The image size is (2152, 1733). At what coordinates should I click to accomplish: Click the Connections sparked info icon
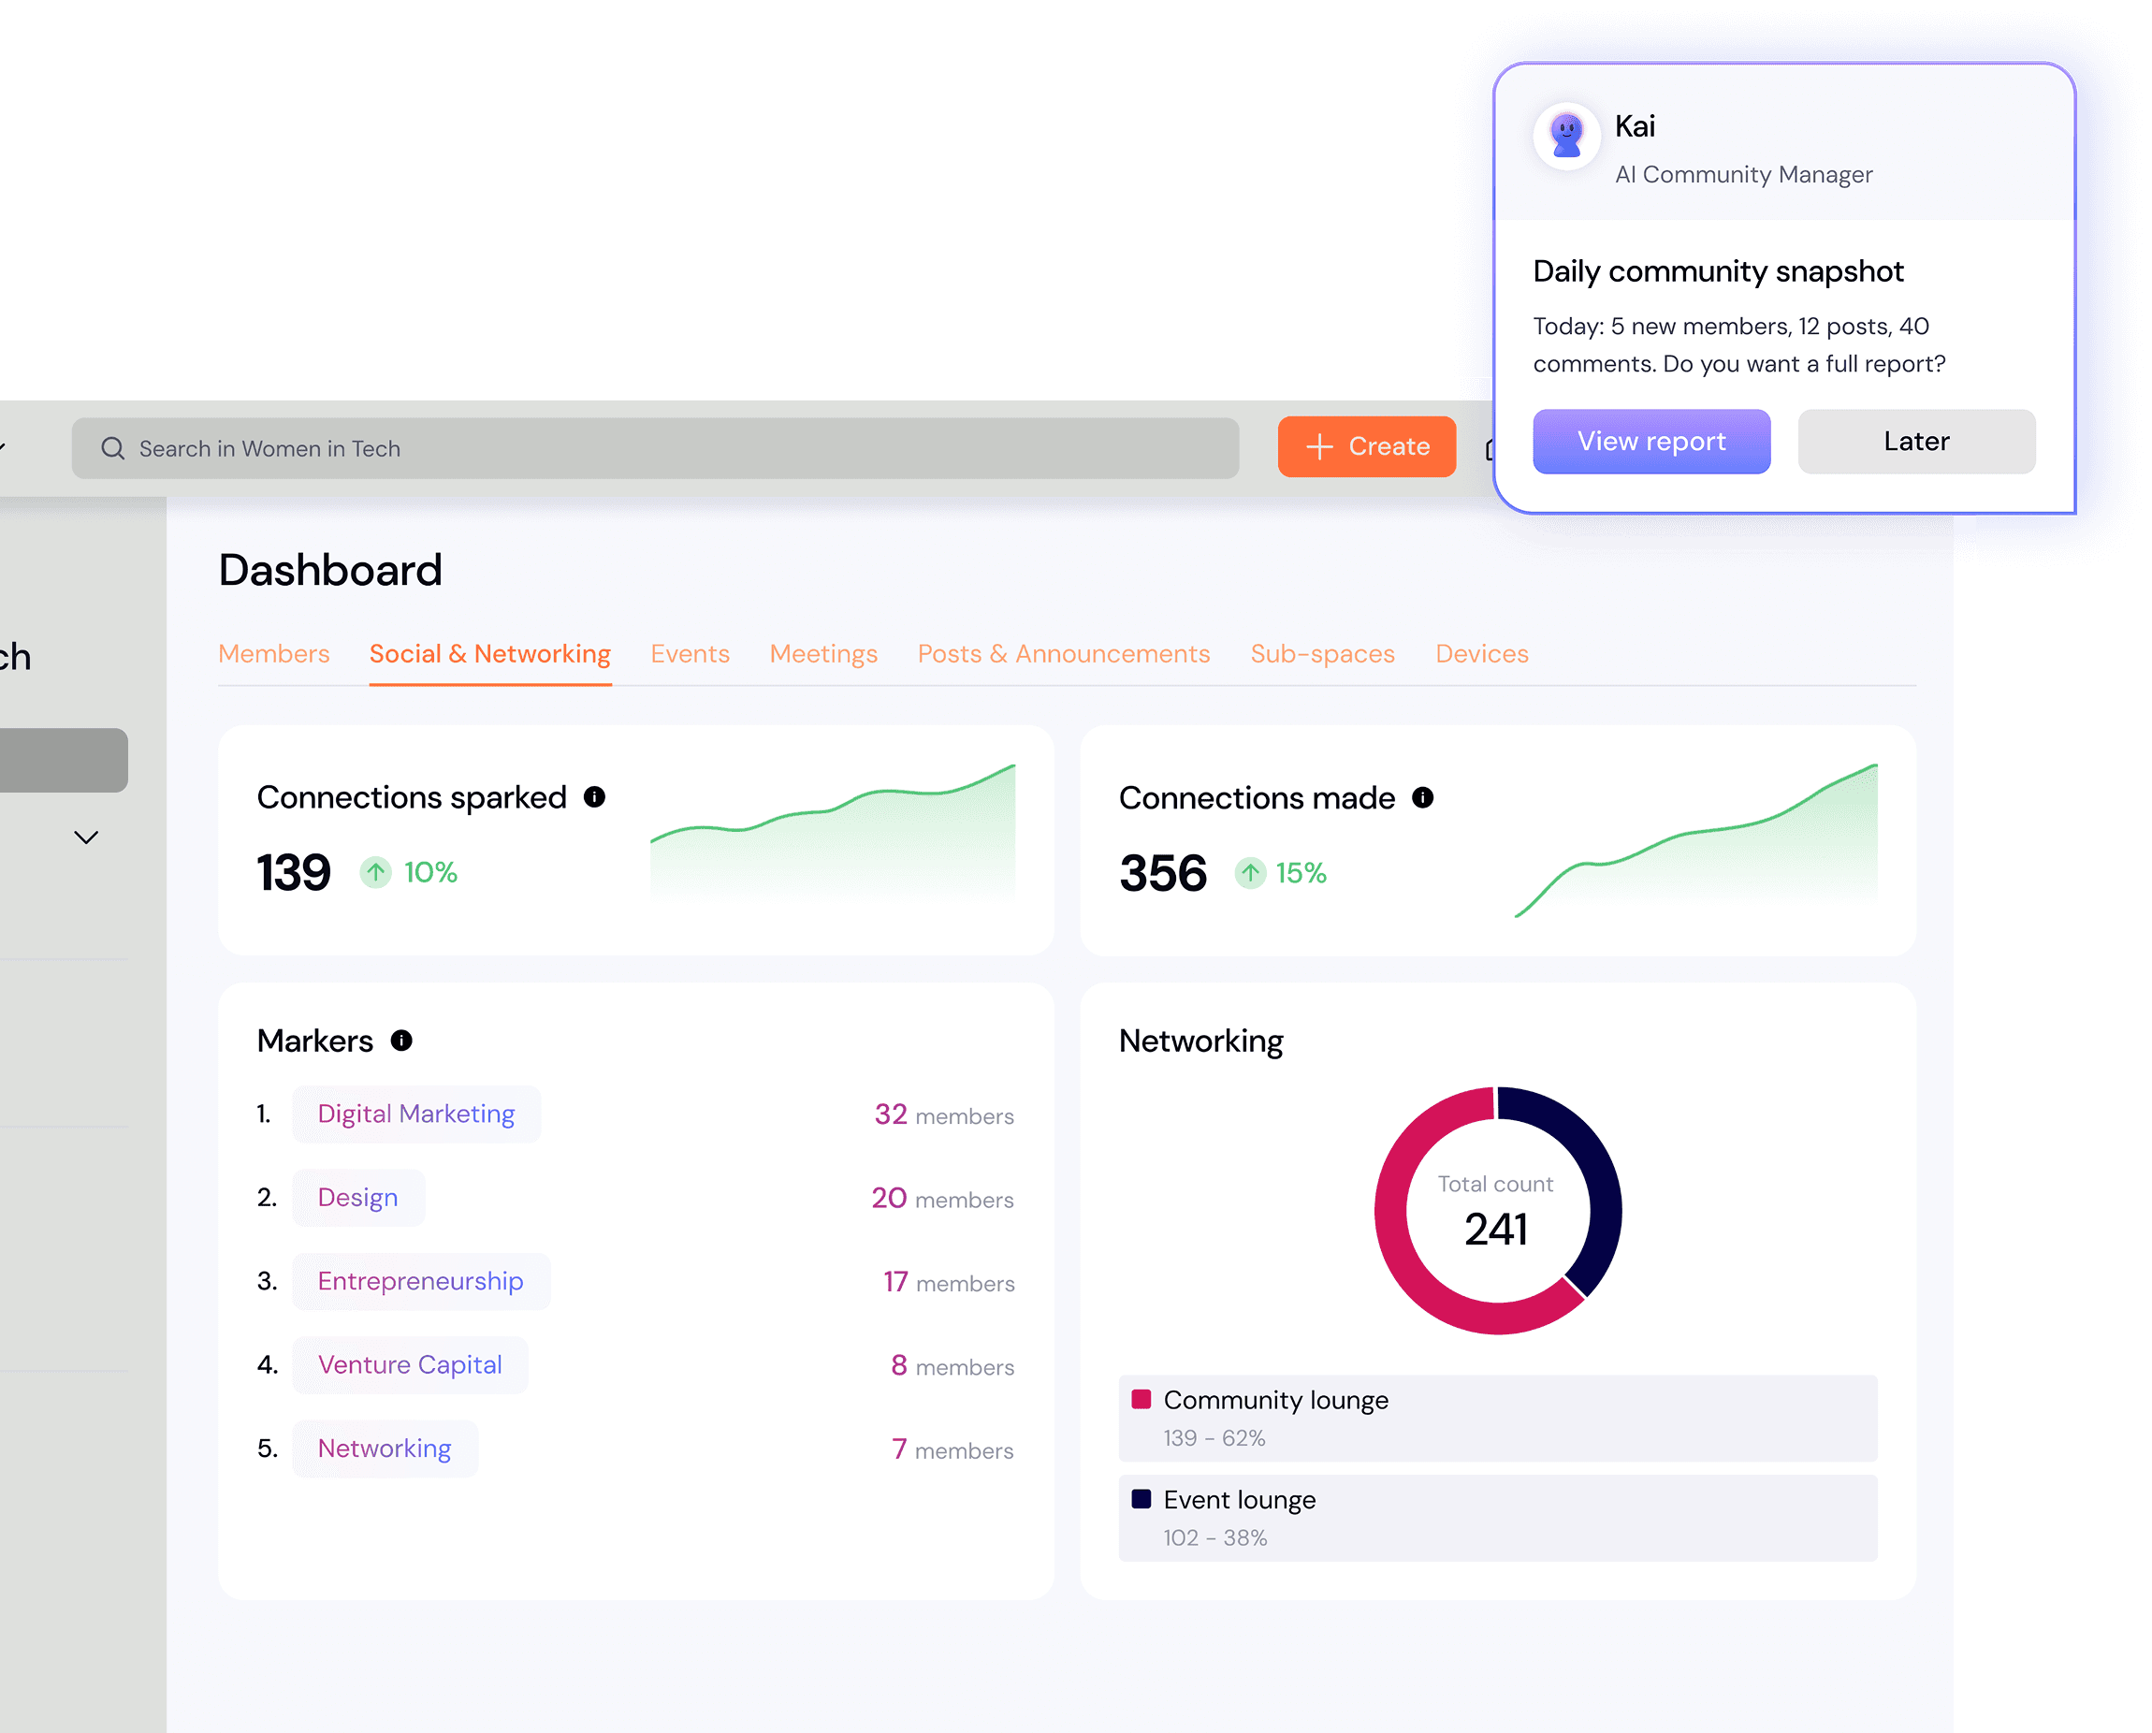point(594,796)
